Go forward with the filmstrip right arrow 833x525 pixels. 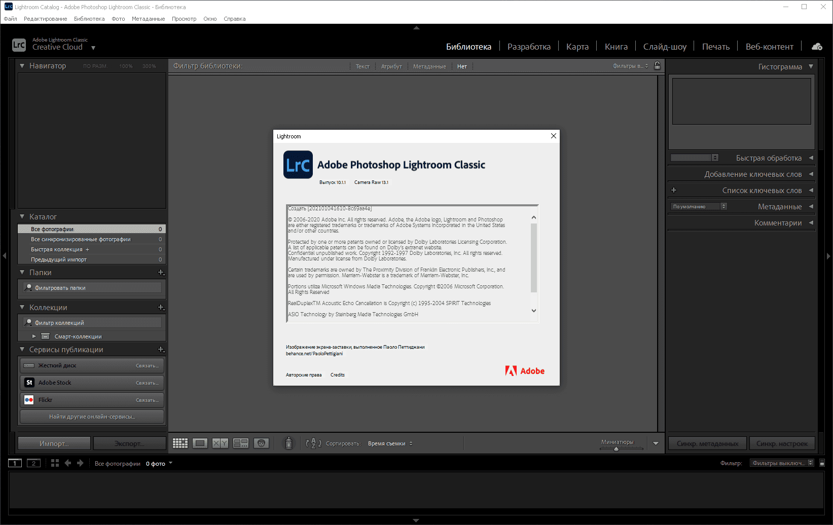pos(80,463)
